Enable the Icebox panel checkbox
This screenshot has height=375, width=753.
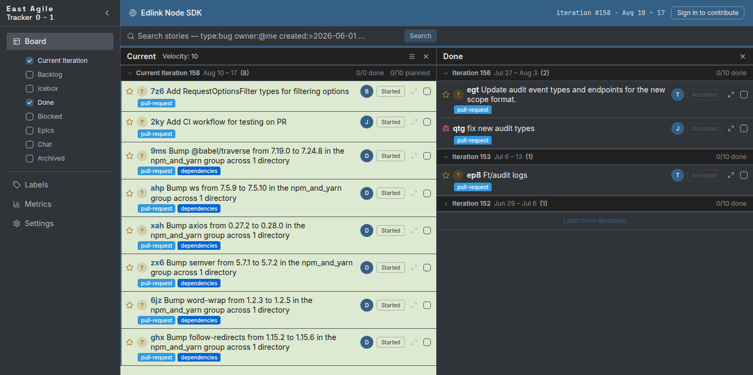click(x=30, y=89)
